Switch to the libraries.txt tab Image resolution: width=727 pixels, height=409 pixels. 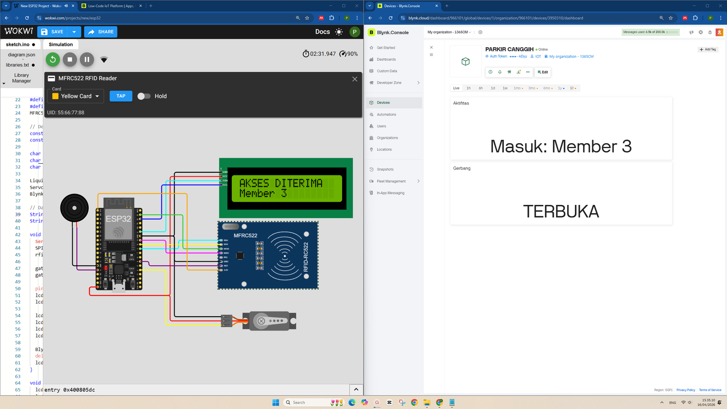pos(20,65)
